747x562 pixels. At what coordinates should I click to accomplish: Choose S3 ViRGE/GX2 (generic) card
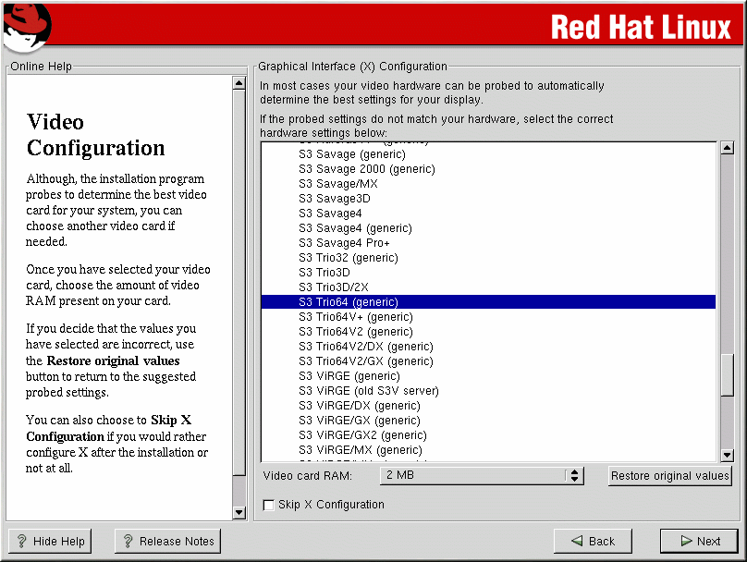(362, 435)
